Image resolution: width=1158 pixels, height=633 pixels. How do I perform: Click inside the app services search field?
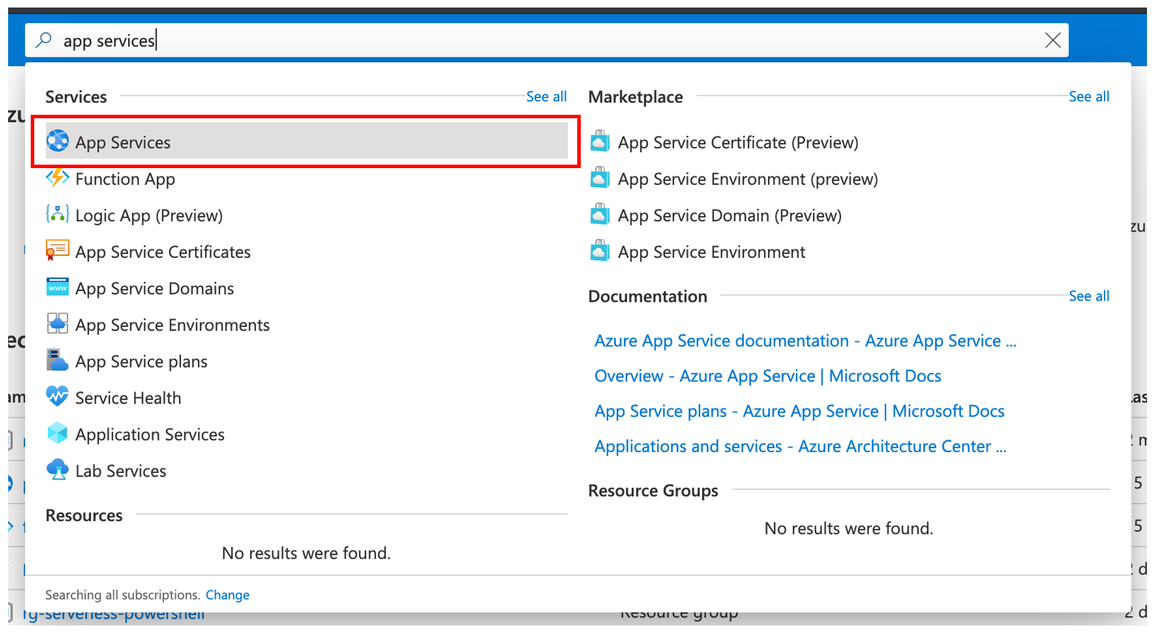coord(522,41)
